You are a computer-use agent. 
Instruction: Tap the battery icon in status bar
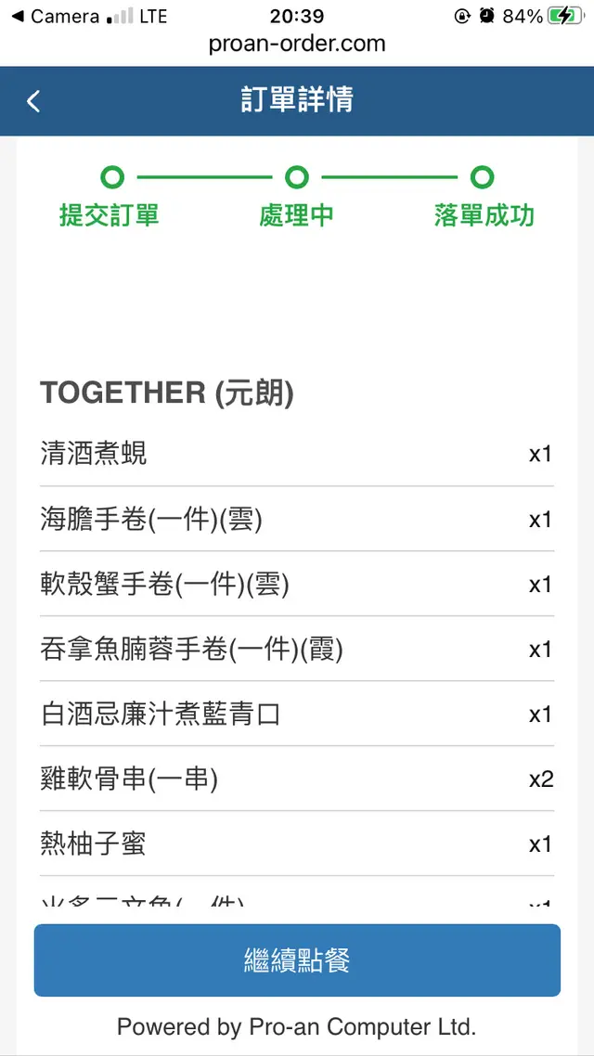tap(565, 17)
